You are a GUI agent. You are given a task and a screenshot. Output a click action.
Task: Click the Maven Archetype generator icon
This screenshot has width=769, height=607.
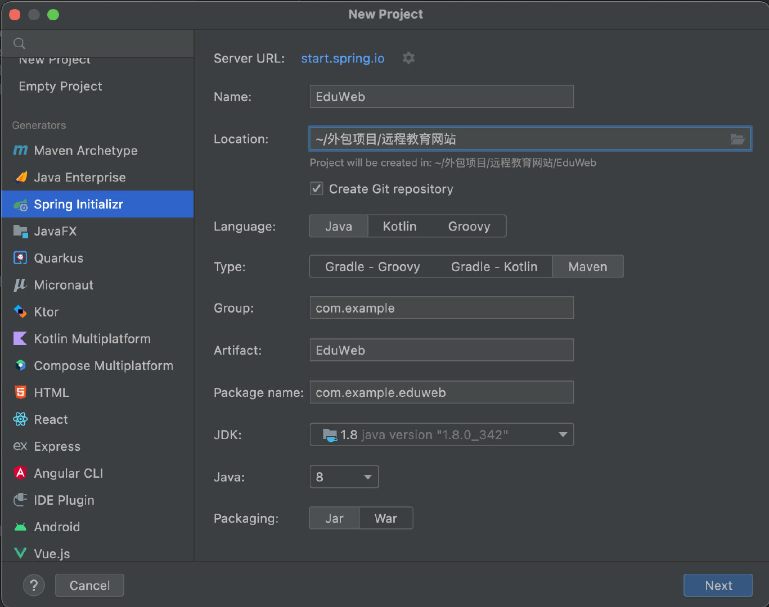20,150
